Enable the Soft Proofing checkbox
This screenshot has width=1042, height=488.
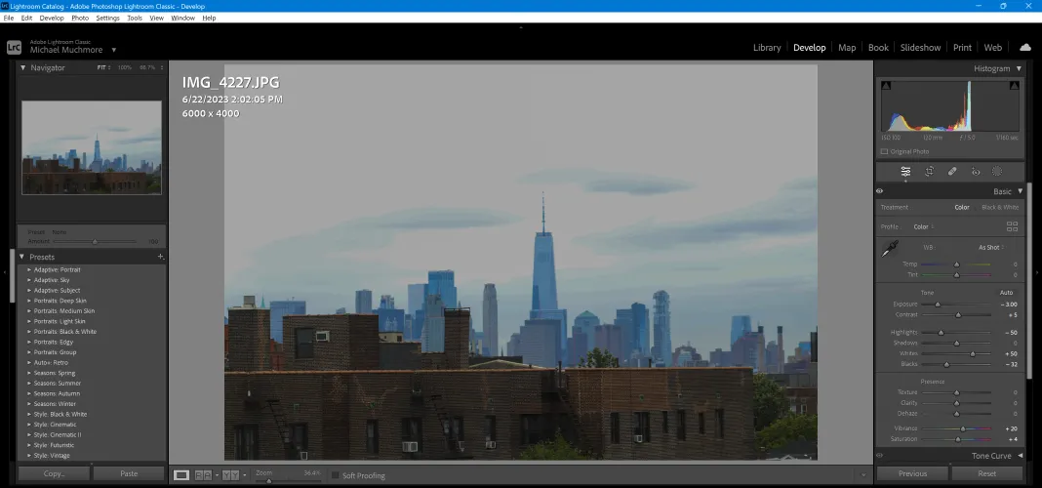click(336, 475)
